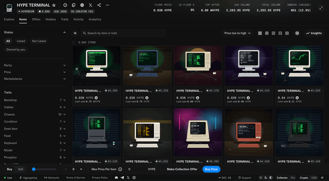Image resolution: width=329 pixels, height=181 pixels.
Task: Open the Price low to high sort dropdown
Action: coord(237,33)
